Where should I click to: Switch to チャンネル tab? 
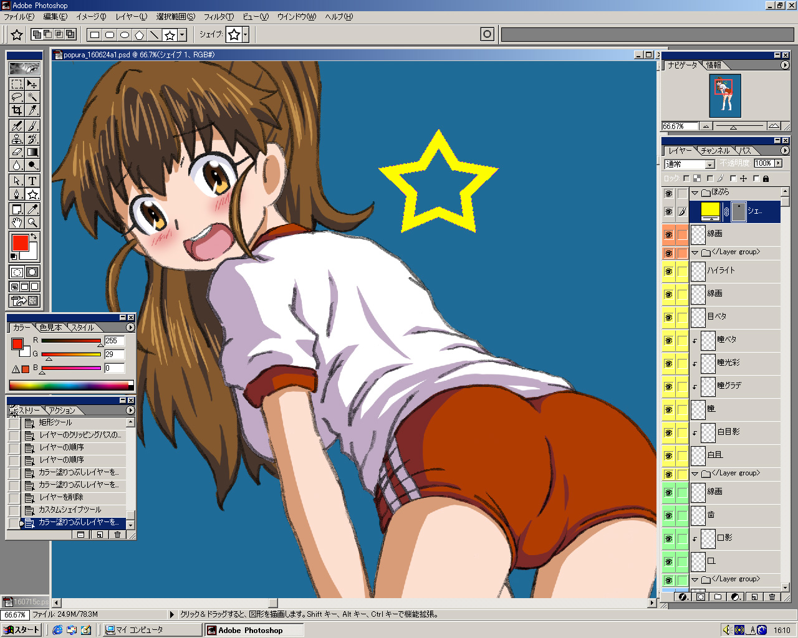[x=715, y=151]
